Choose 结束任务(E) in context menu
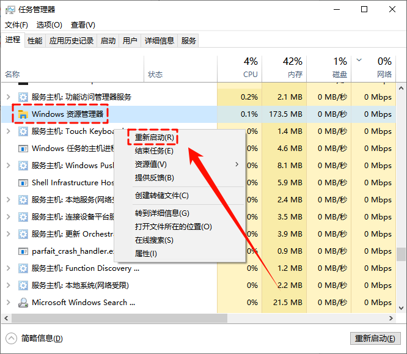This screenshot has width=407, height=354. [x=154, y=150]
